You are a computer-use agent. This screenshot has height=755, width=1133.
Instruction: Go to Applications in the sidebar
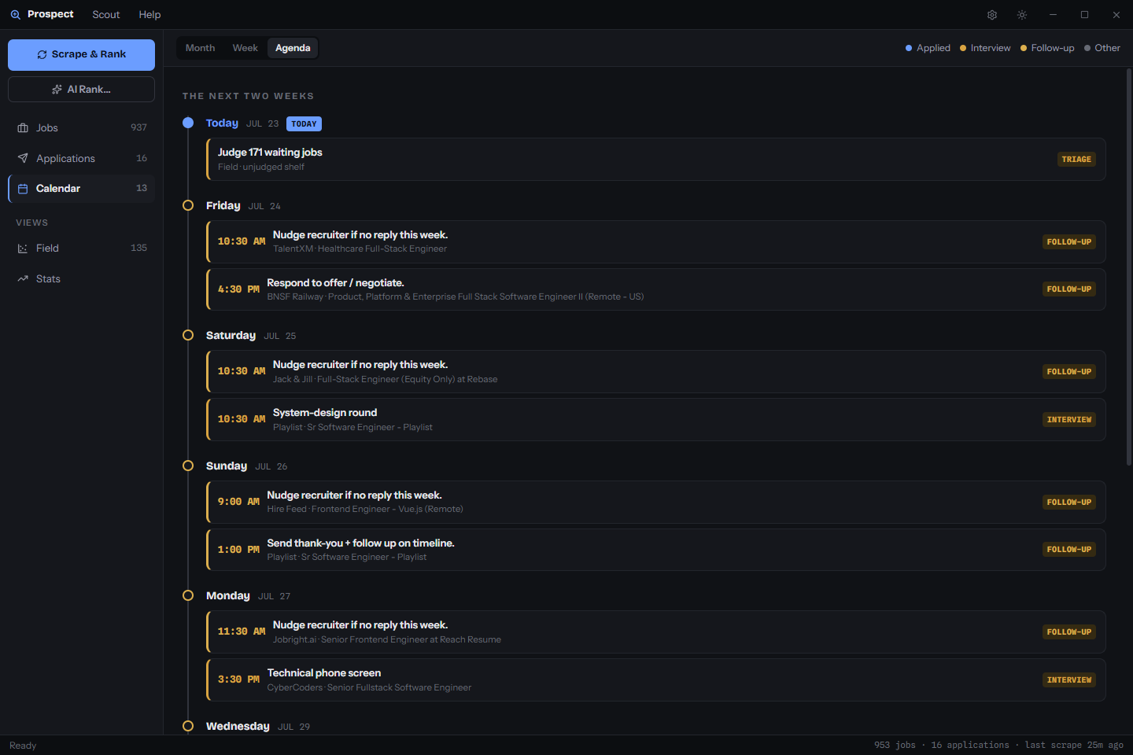(x=81, y=158)
